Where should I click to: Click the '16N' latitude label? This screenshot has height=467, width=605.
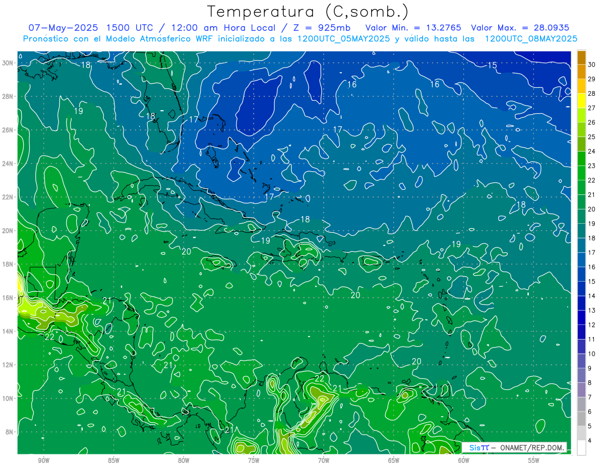[x=7, y=298]
